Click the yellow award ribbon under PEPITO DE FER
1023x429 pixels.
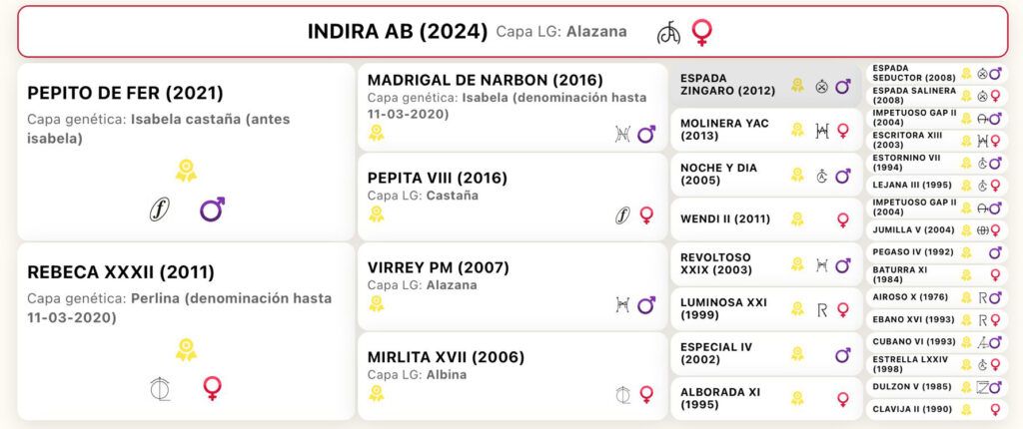click(x=186, y=171)
